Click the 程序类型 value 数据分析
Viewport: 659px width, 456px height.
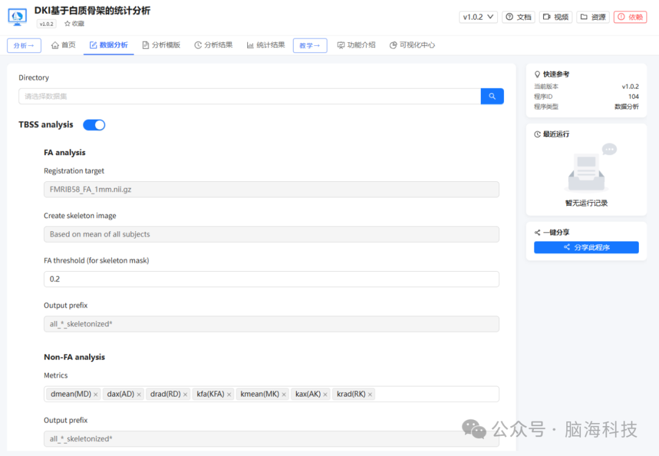tap(627, 106)
